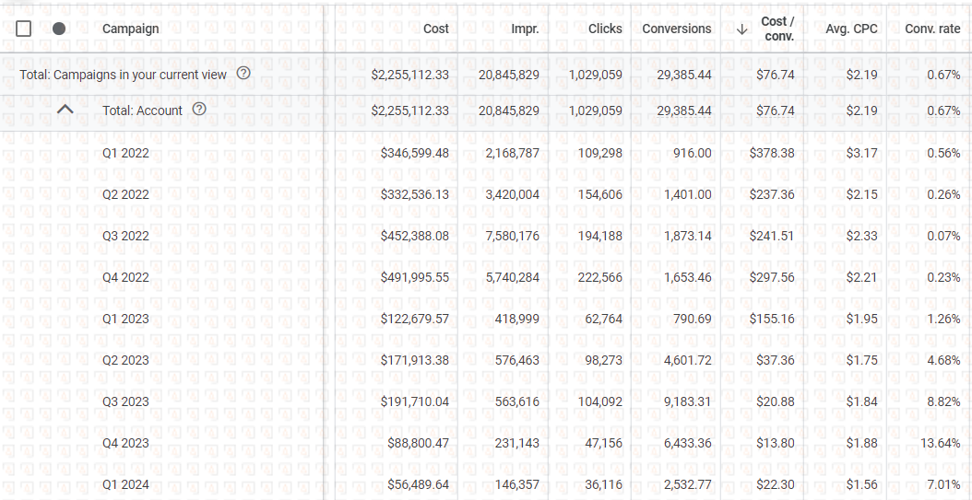The width and height of the screenshot is (972, 500).
Task: Click the Q1 2024 campaign name
Action: pos(125,484)
